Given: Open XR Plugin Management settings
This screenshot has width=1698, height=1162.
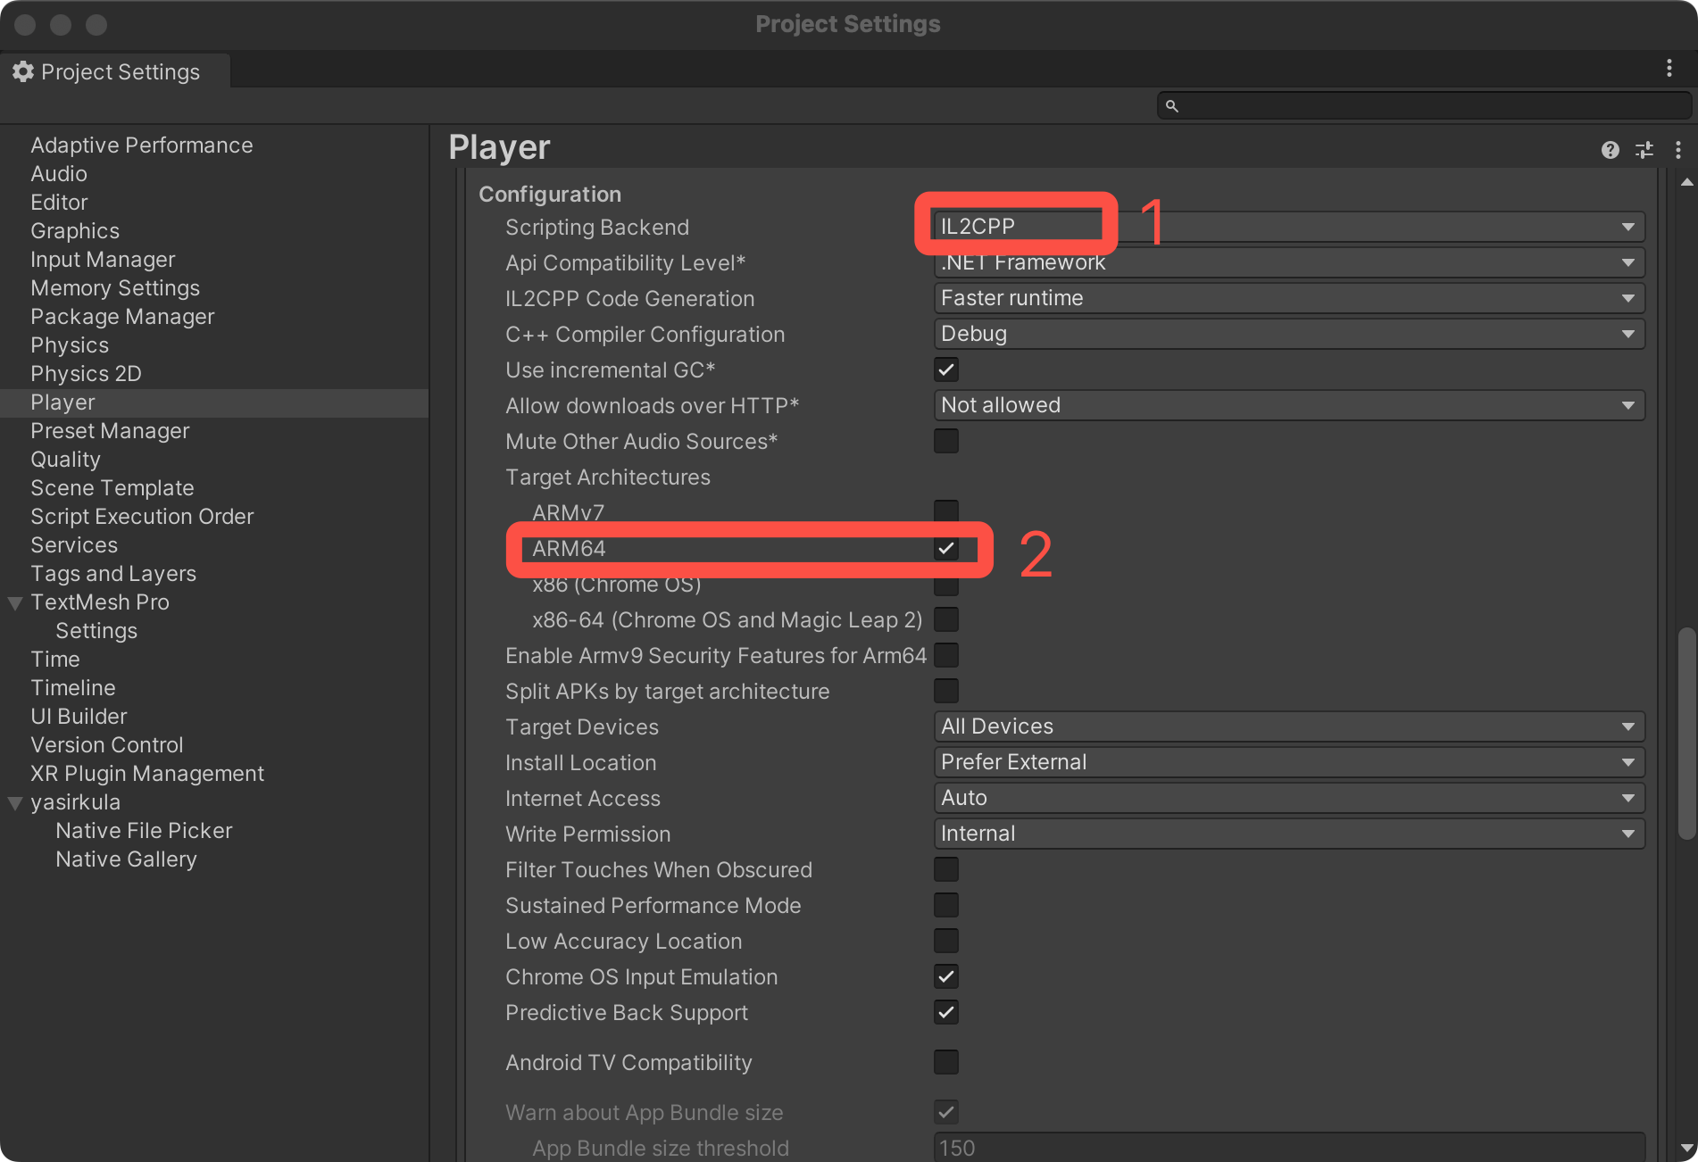Looking at the screenshot, I should (147, 774).
